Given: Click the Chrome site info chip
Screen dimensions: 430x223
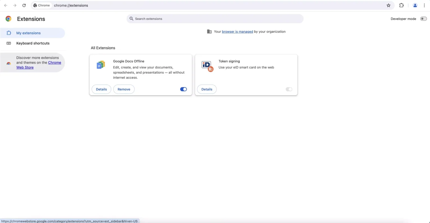Looking at the screenshot, I should point(41,5).
